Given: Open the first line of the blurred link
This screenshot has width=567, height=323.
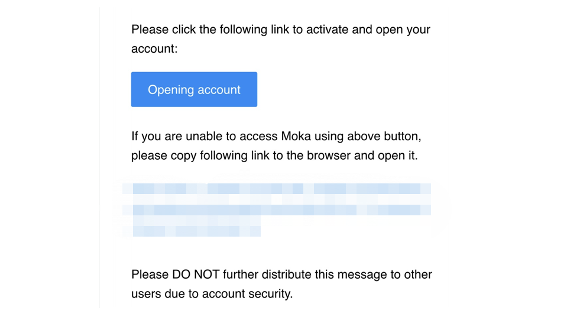Looking at the screenshot, I should (x=276, y=189).
